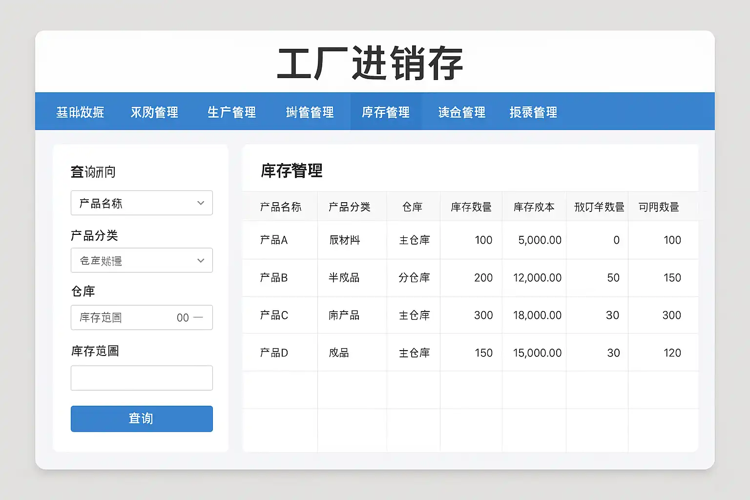Sort by the 库存成本 column header
This screenshot has width=750, height=500.
pos(534,207)
